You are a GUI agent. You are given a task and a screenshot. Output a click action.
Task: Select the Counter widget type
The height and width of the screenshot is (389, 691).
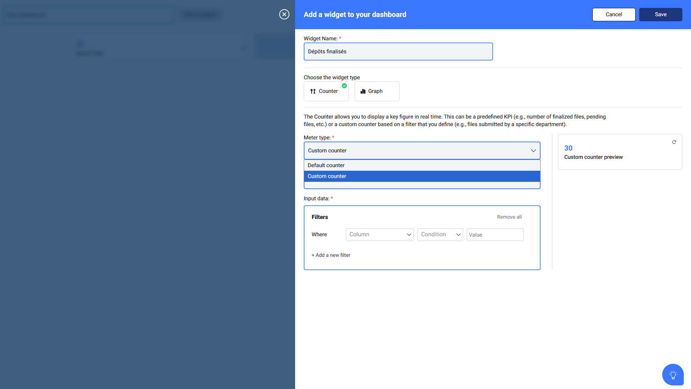[326, 91]
